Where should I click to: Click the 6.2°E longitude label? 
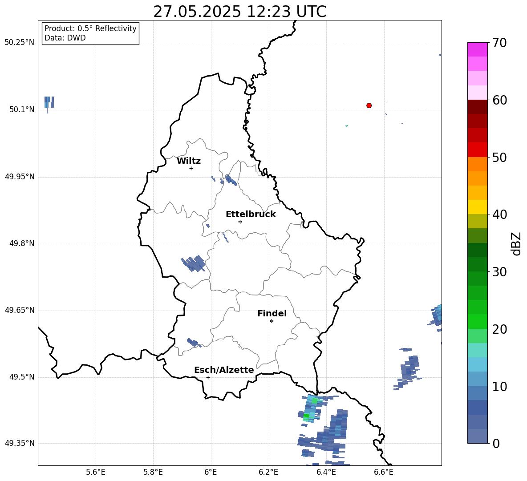[x=268, y=472]
